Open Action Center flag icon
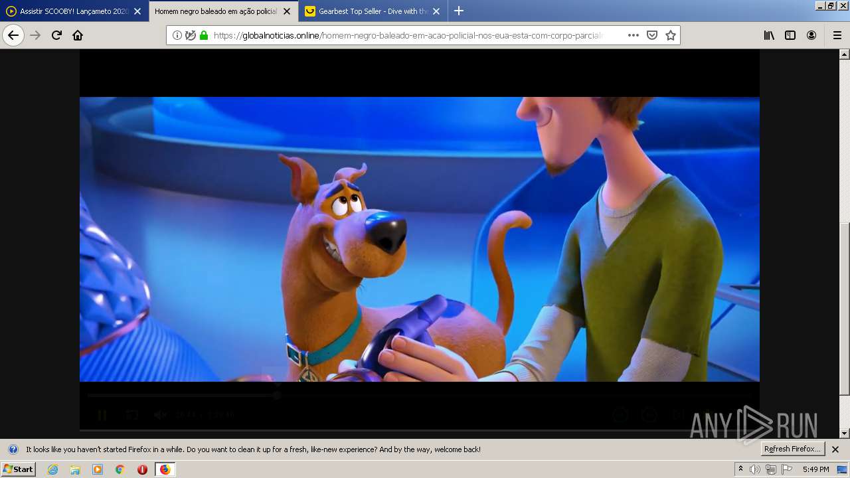Image resolution: width=850 pixels, height=478 pixels. pos(787,469)
